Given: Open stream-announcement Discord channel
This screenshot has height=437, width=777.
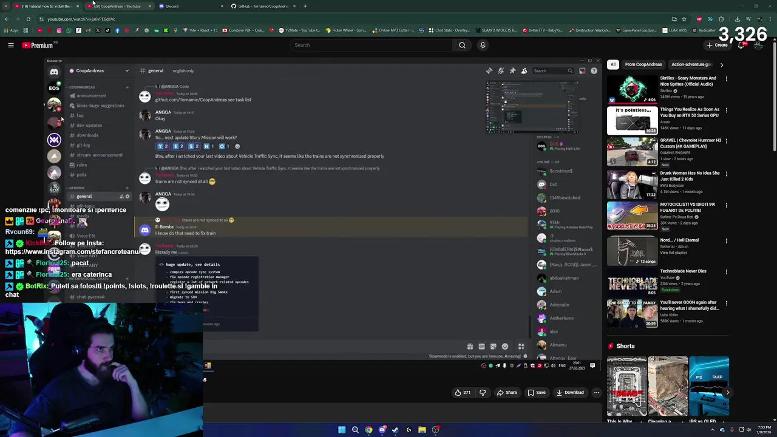Looking at the screenshot, I should click(98, 155).
